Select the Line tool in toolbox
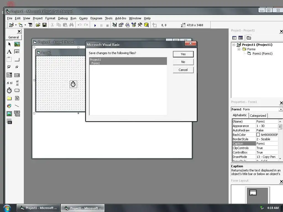283x212 pixels. point(17,106)
